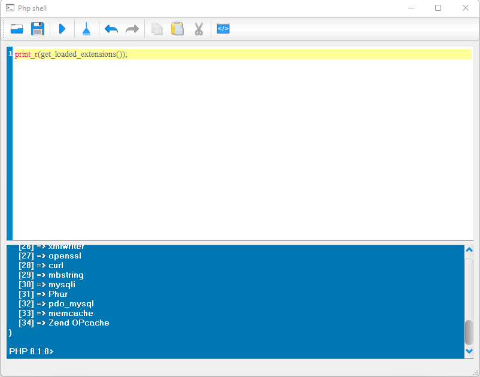Image resolution: width=480 pixels, height=377 pixels.
Task: Click the output panel scrollbar thumb
Action: click(469, 332)
